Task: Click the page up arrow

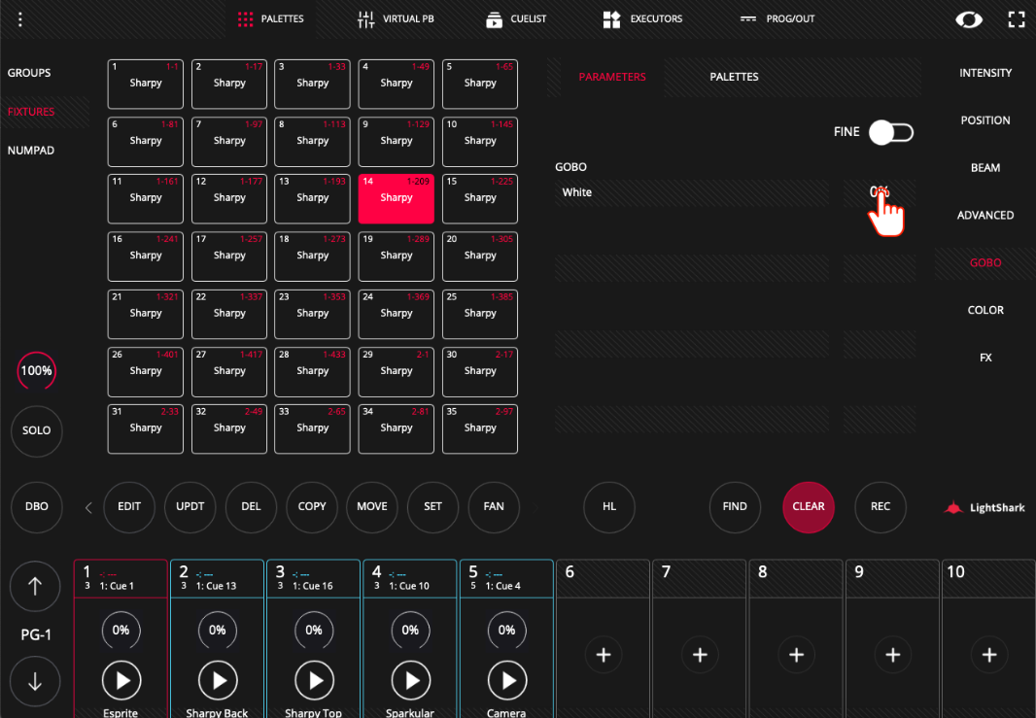Action: pyautogui.click(x=35, y=586)
